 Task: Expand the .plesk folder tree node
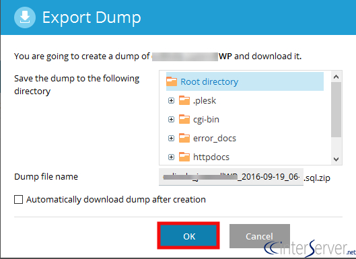[x=171, y=100]
